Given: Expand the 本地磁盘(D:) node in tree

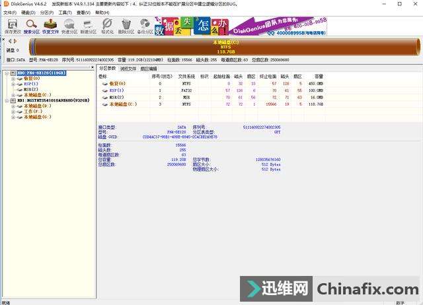Looking at the screenshot, I should [13, 106].
